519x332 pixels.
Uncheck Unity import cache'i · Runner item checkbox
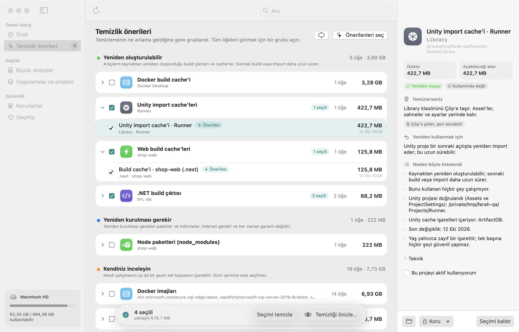pos(111,128)
